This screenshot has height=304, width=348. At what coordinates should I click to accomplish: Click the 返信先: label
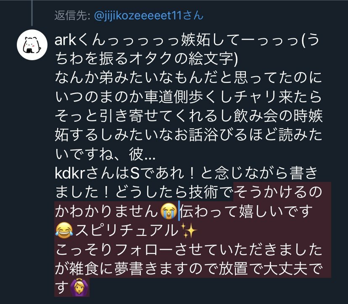(72, 16)
